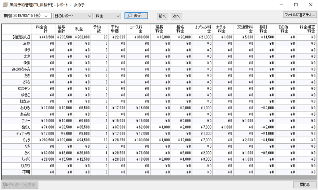The width and height of the screenshot is (318, 190).
Task: Go to previous period with 前へ
Action: click(x=162, y=16)
